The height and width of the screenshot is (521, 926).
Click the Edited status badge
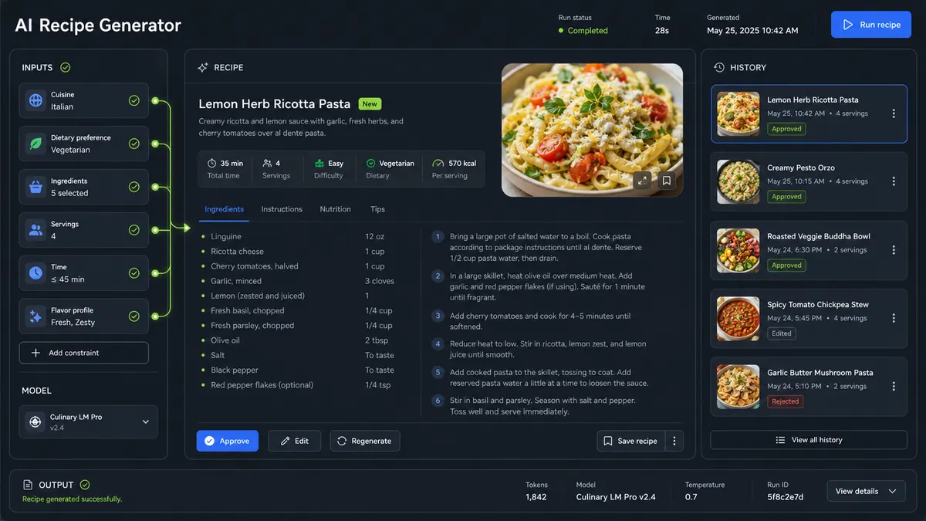[782, 333]
